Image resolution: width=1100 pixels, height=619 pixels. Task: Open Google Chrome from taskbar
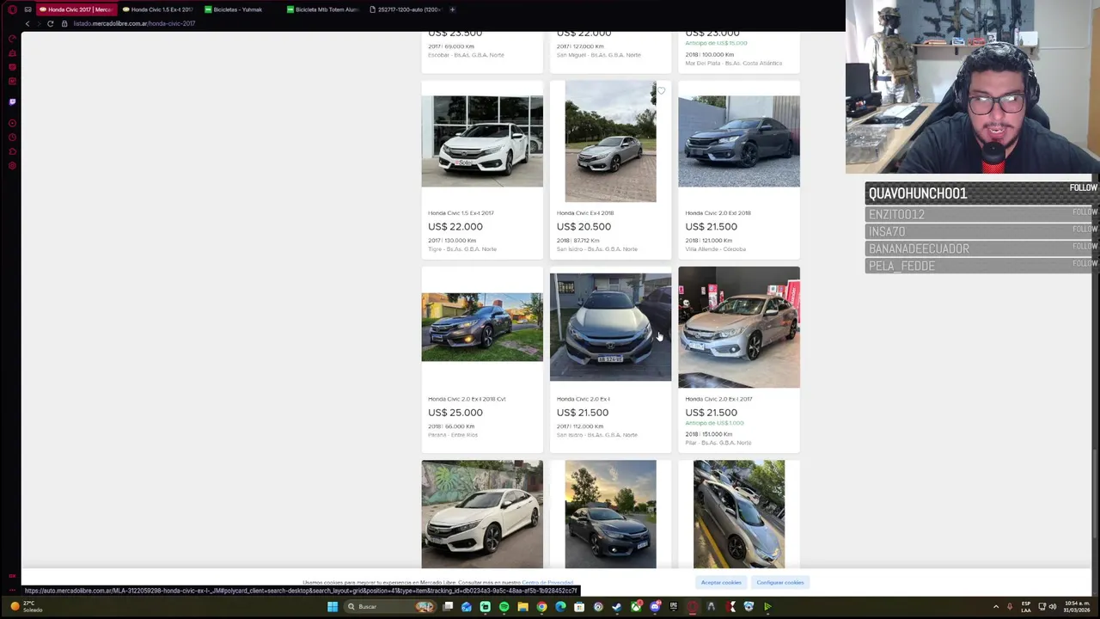pos(541,607)
